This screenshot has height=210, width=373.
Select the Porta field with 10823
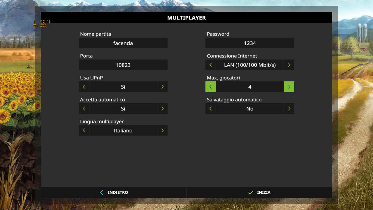123,65
